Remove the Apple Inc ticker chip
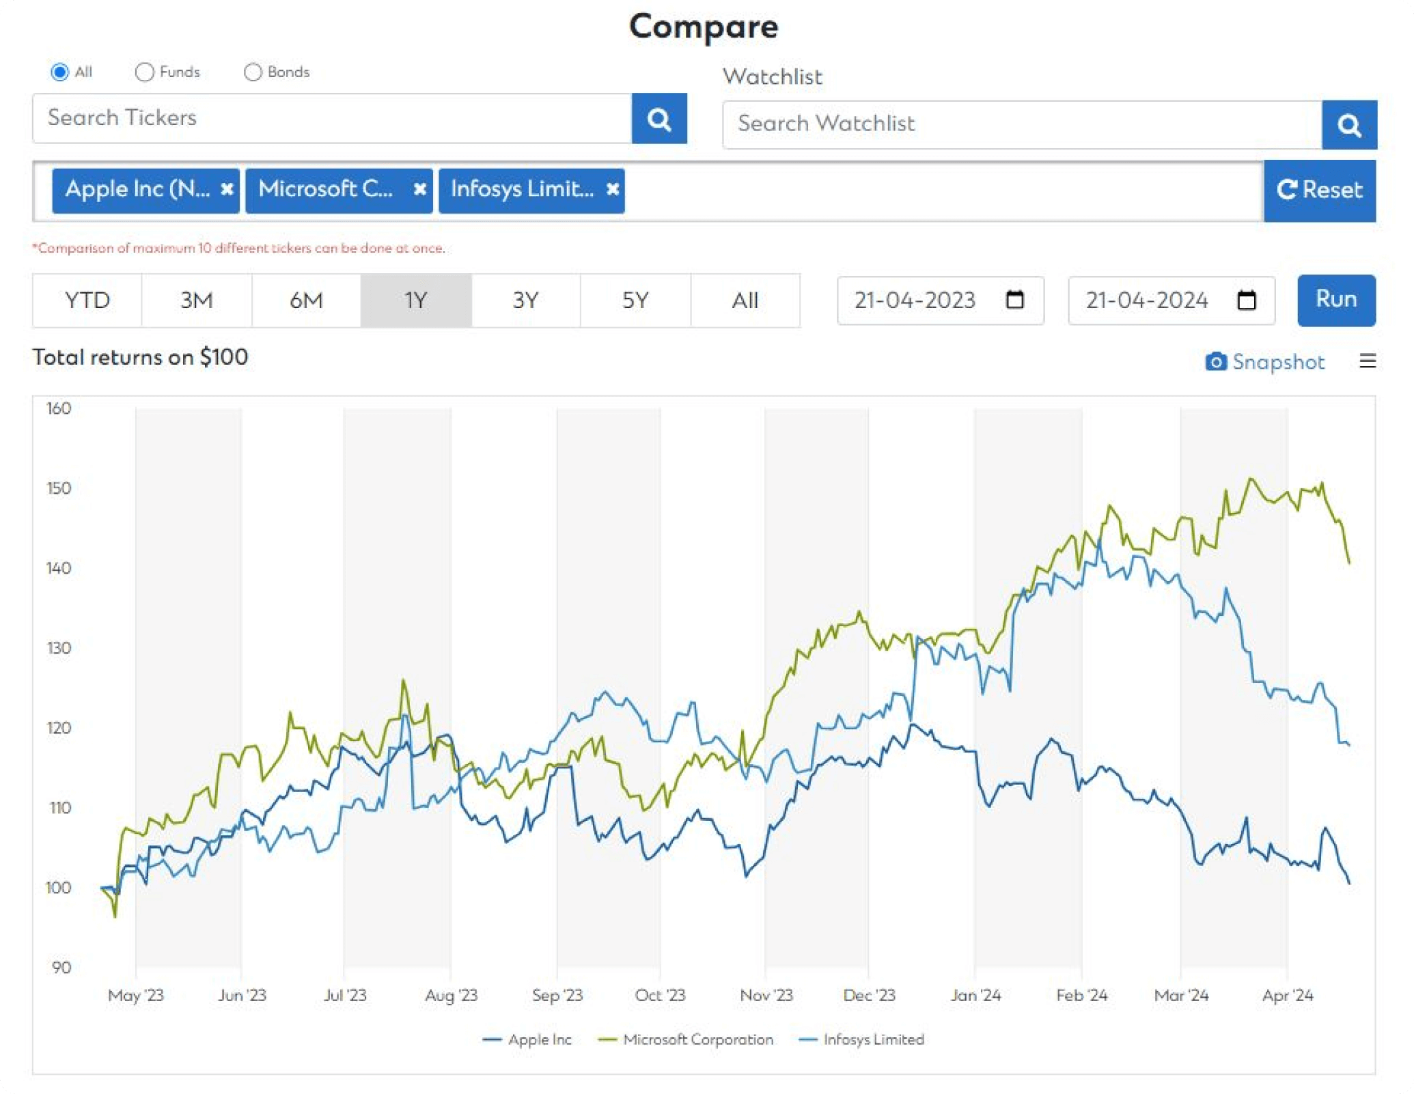This screenshot has height=1094, width=1414. (x=227, y=189)
